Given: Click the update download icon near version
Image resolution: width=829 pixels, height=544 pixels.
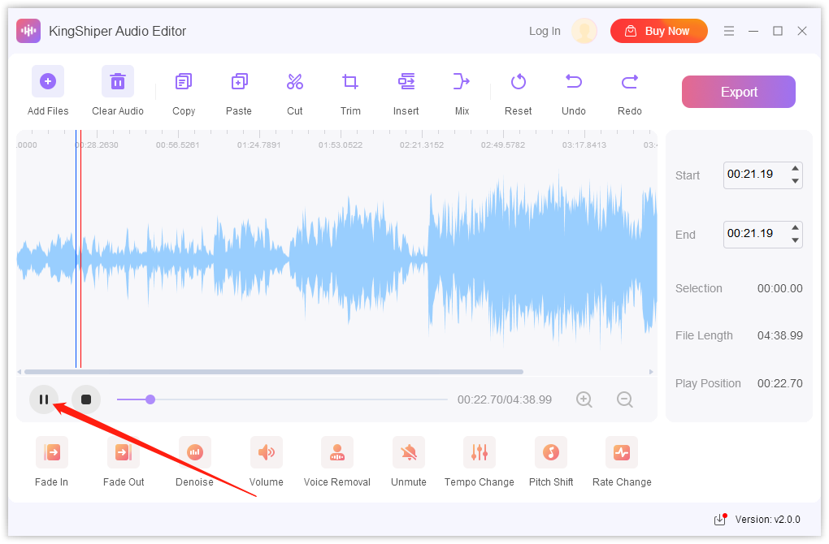Looking at the screenshot, I should click(720, 519).
